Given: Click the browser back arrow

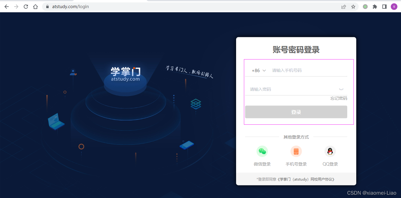Looking at the screenshot, I should tap(7, 7).
